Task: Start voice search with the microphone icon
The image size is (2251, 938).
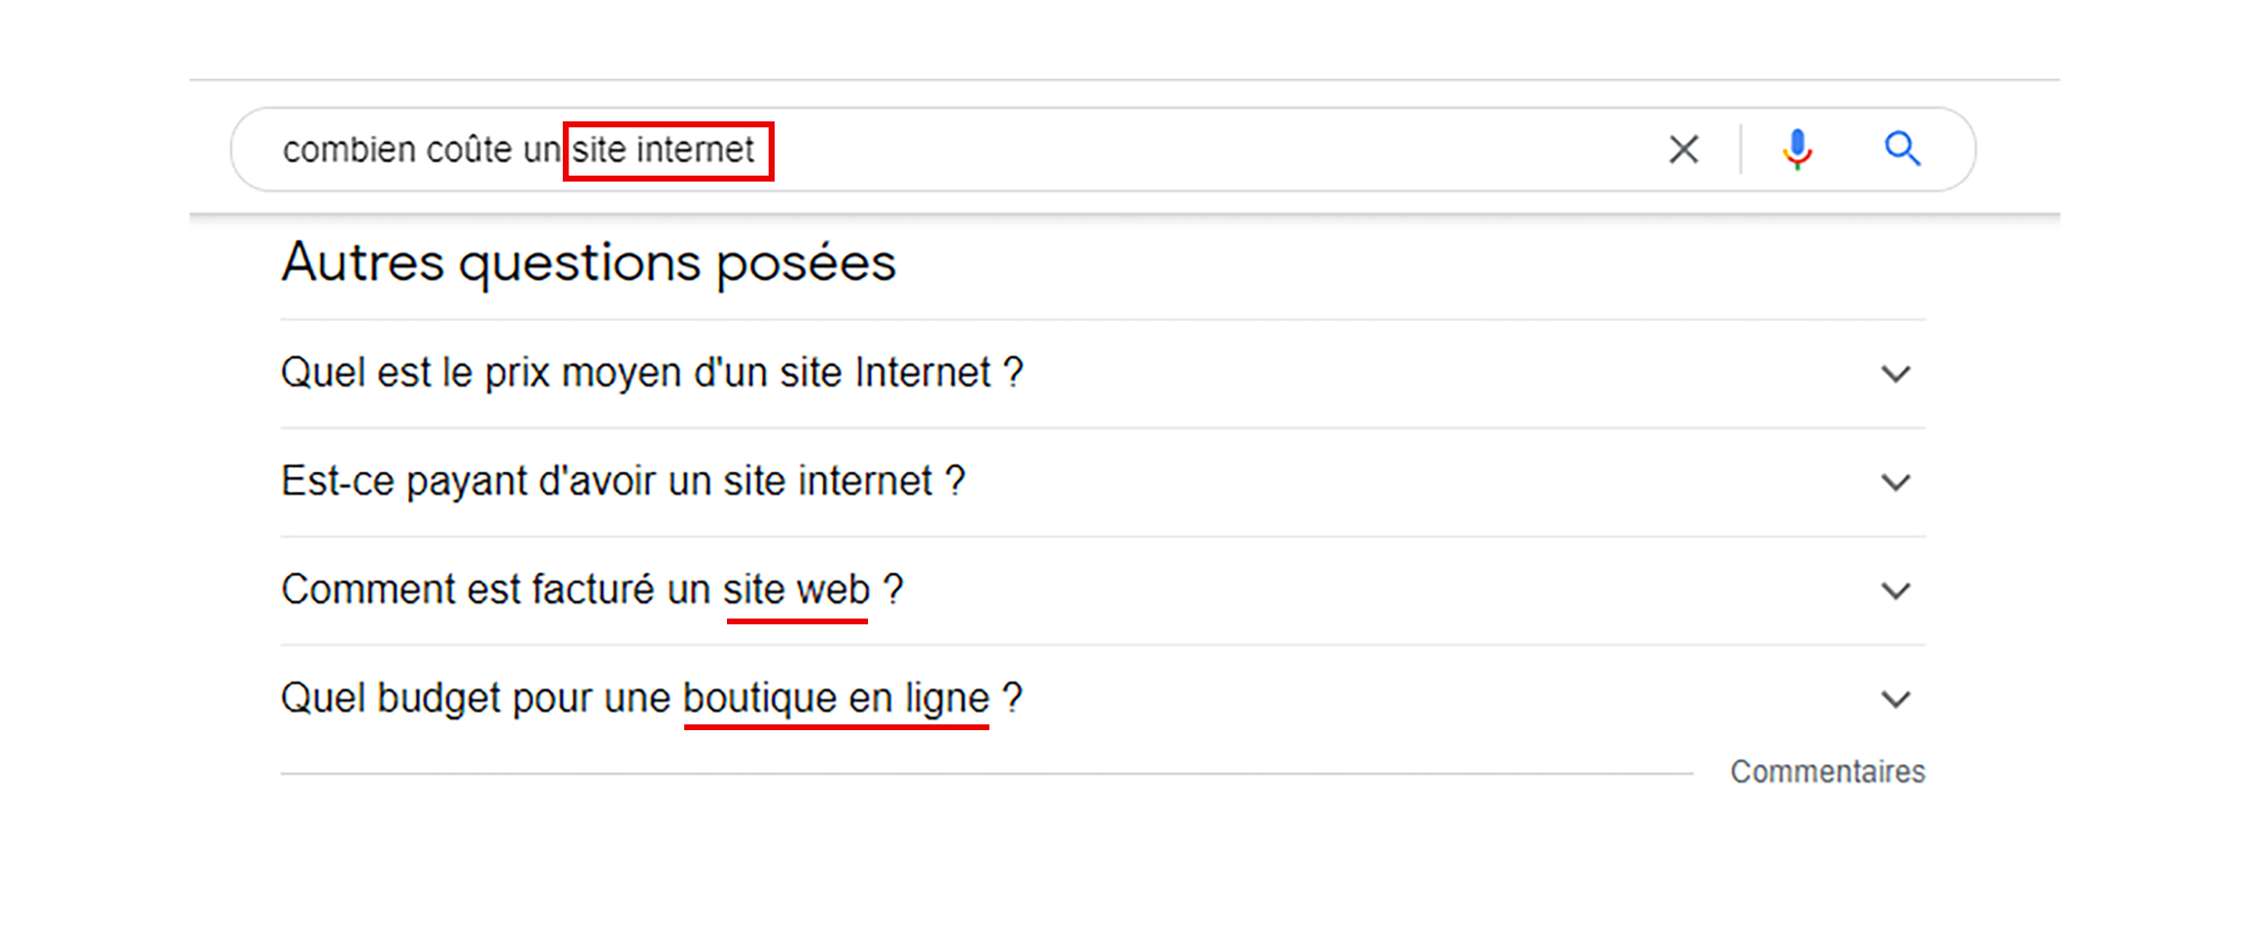Action: click(1797, 150)
